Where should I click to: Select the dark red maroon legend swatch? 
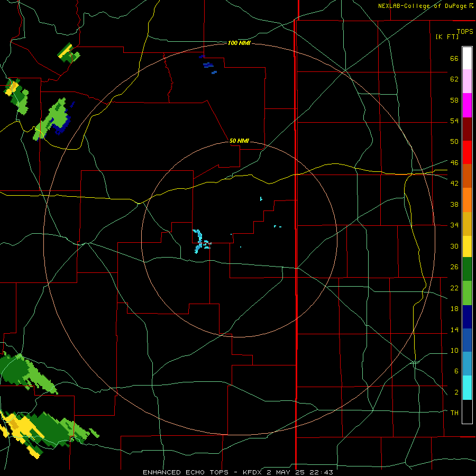point(467,129)
